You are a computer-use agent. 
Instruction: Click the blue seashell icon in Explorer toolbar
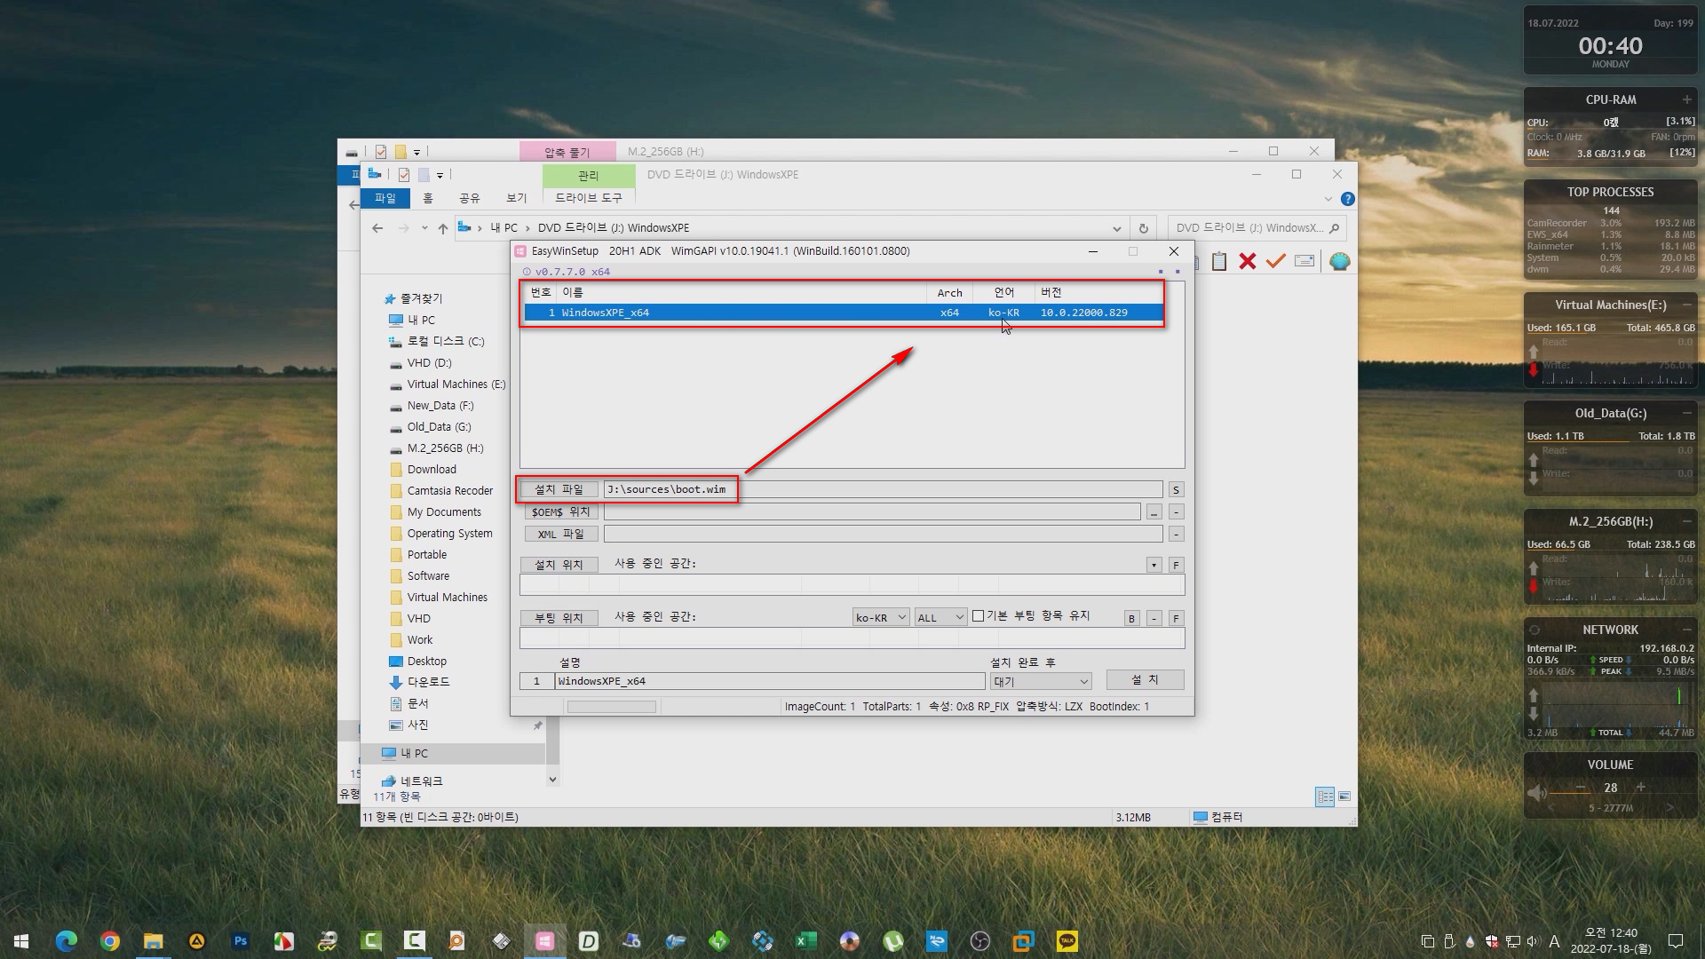coord(1340,261)
